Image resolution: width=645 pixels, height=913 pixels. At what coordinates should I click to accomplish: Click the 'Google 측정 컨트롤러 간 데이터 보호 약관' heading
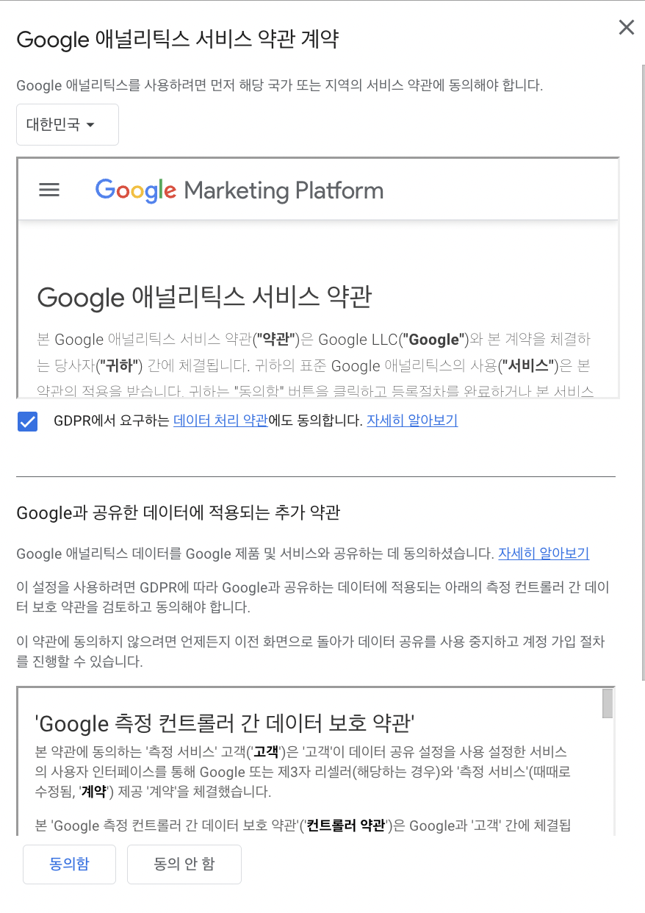pyautogui.click(x=225, y=724)
